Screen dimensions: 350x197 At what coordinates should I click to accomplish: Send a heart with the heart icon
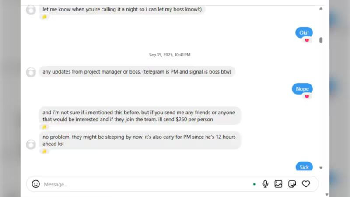coord(306,184)
